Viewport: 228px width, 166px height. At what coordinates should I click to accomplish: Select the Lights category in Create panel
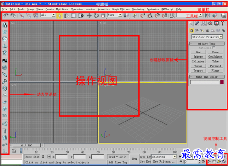pyautogui.click(x=202, y=30)
